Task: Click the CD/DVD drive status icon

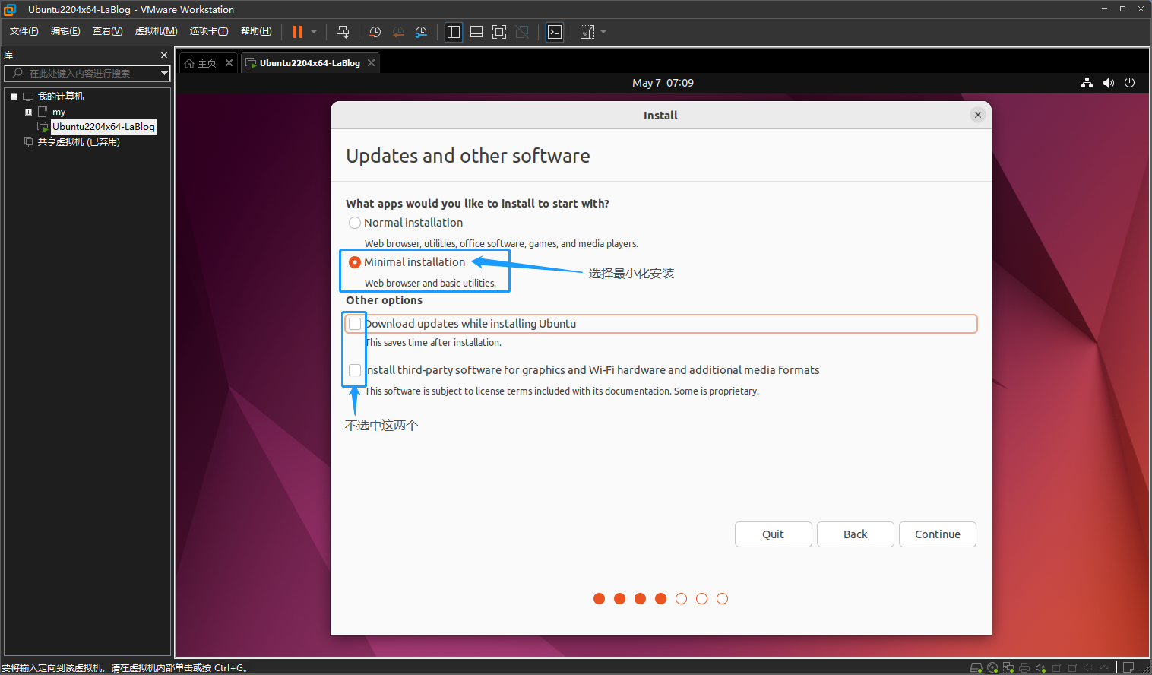Action: pos(992,668)
